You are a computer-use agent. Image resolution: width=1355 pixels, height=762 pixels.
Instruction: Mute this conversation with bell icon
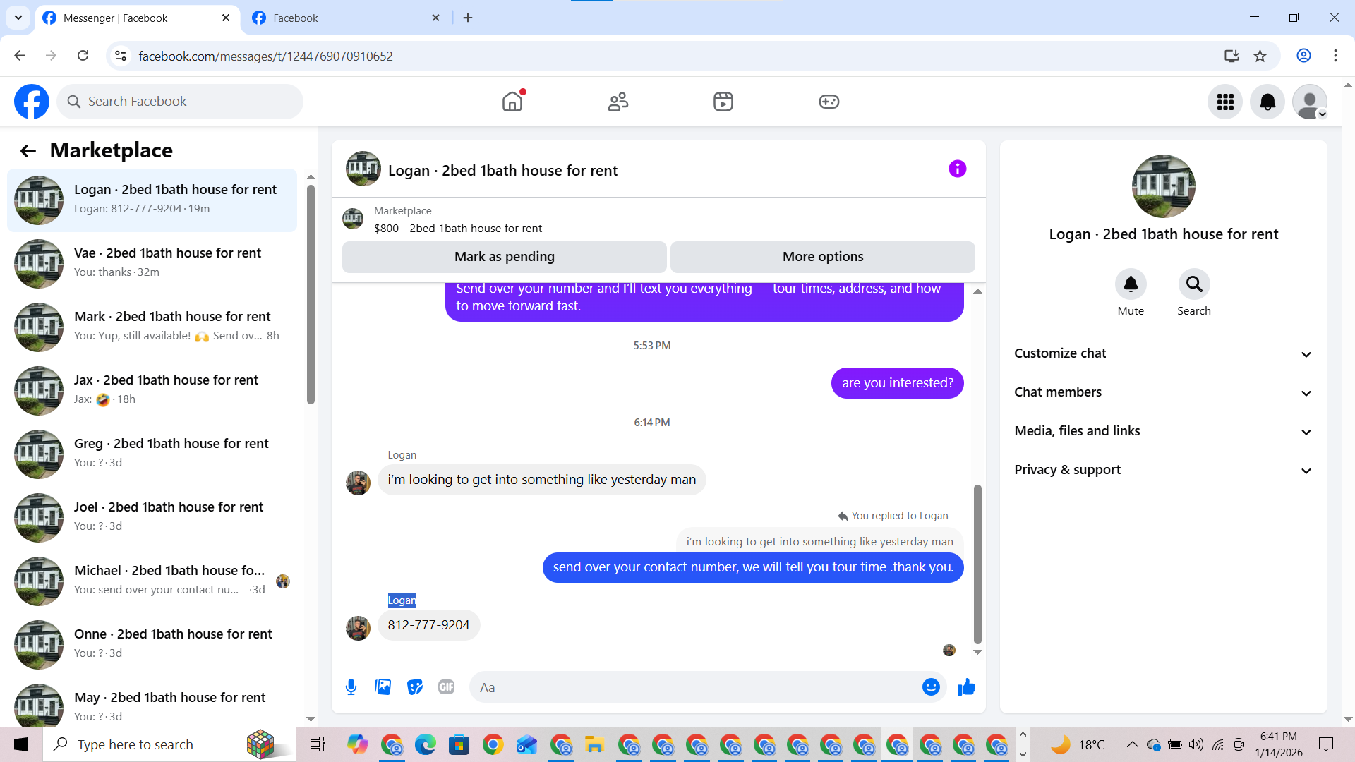coord(1131,284)
